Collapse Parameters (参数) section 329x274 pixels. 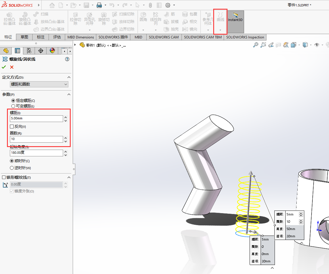(x=69, y=94)
